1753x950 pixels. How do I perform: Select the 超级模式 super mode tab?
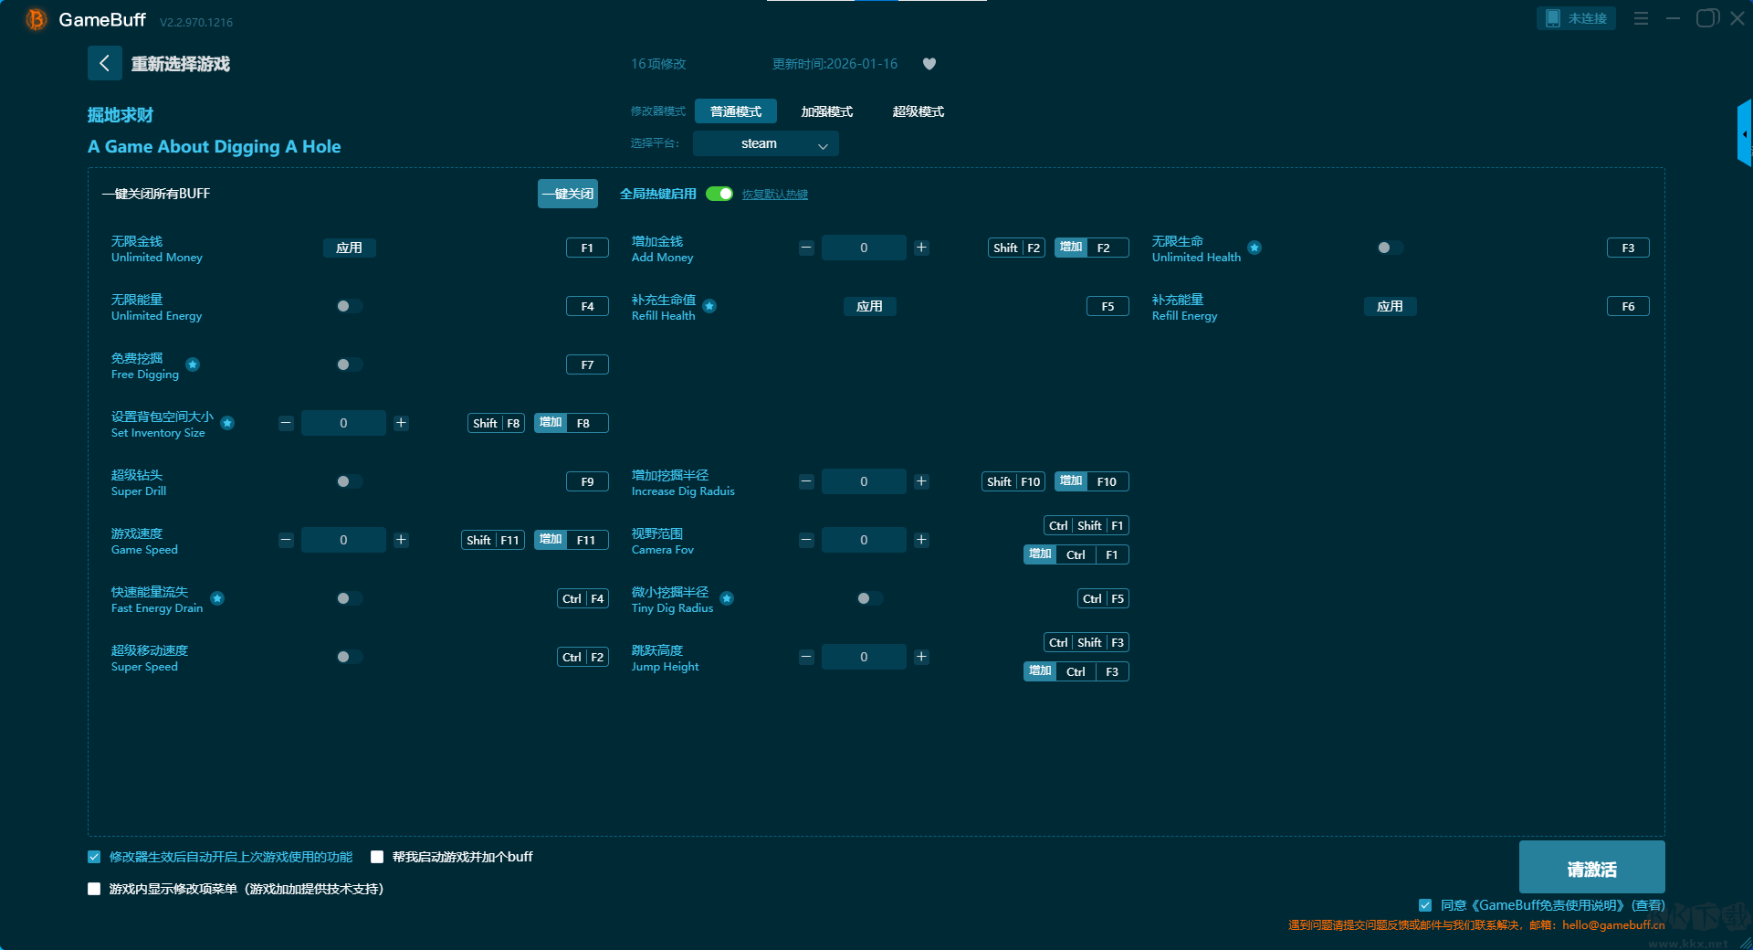click(918, 111)
